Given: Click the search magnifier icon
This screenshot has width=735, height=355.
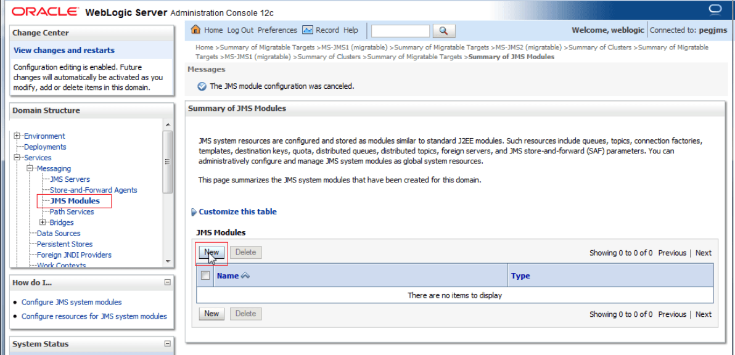Looking at the screenshot, I should point(441,30).
